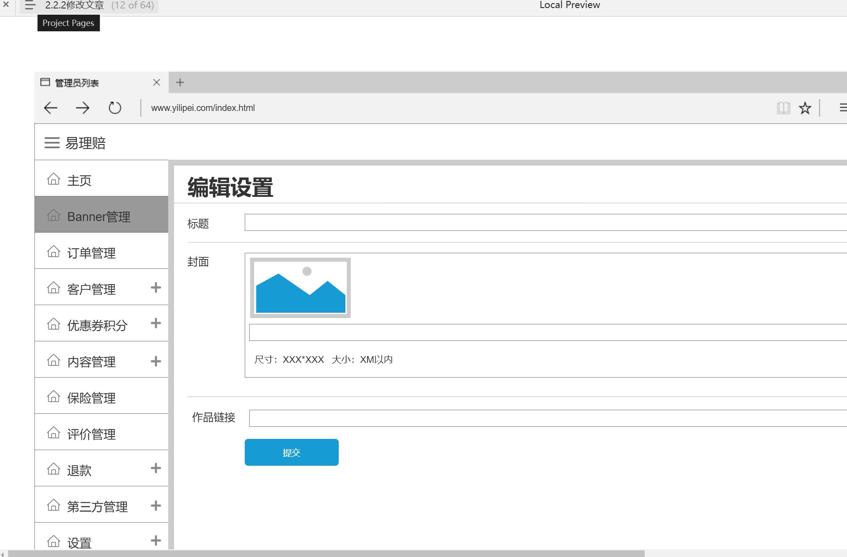The height and width of the screenshot is (557, 847).
Task: Expand 内容管理 with its plus sign
Action: [156, 361]
